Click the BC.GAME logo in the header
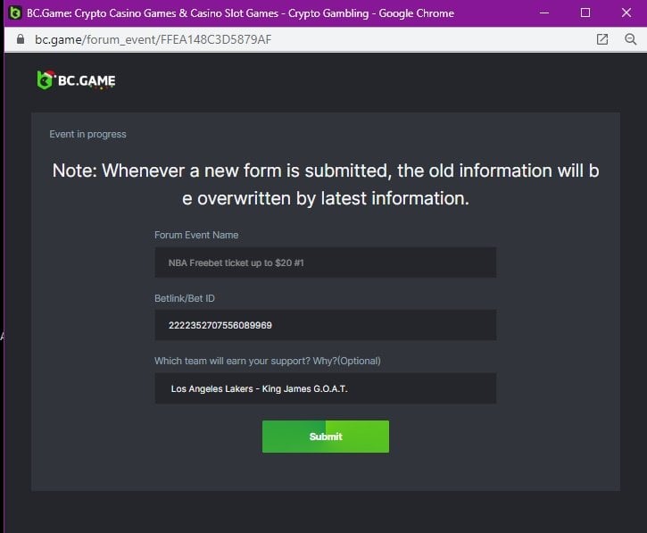This screenshot has height=533, width=647. tap(76, 80)
